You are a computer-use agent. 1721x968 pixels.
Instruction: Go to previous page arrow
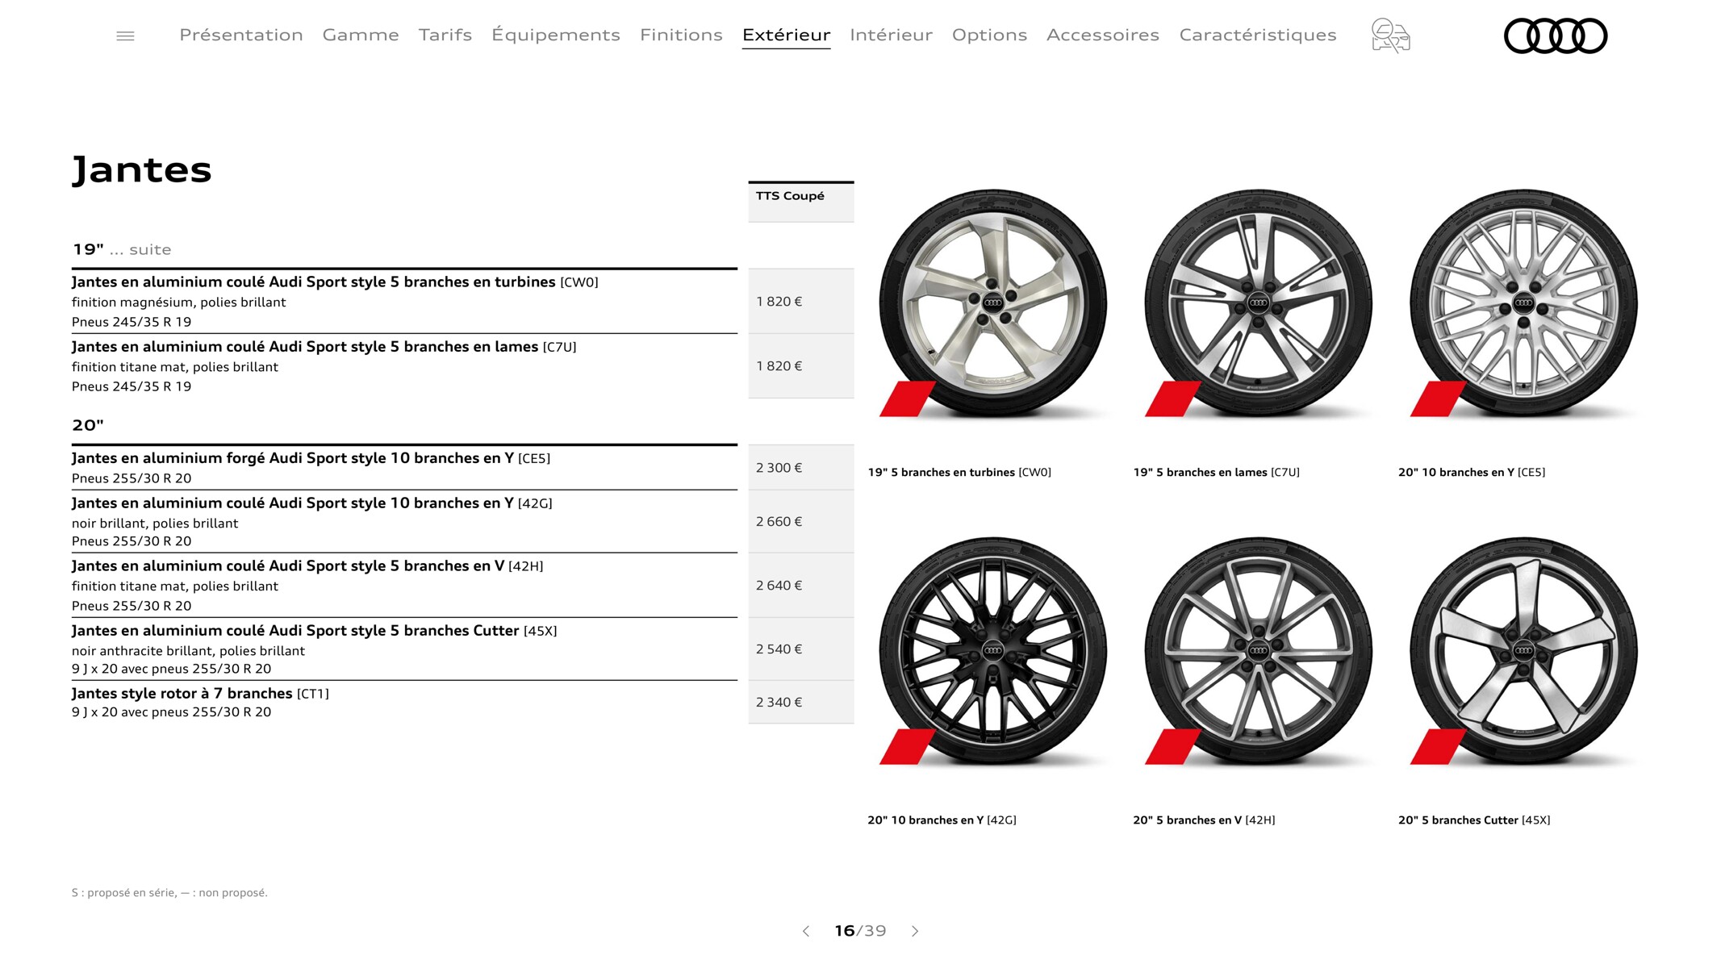click(806, 931)
